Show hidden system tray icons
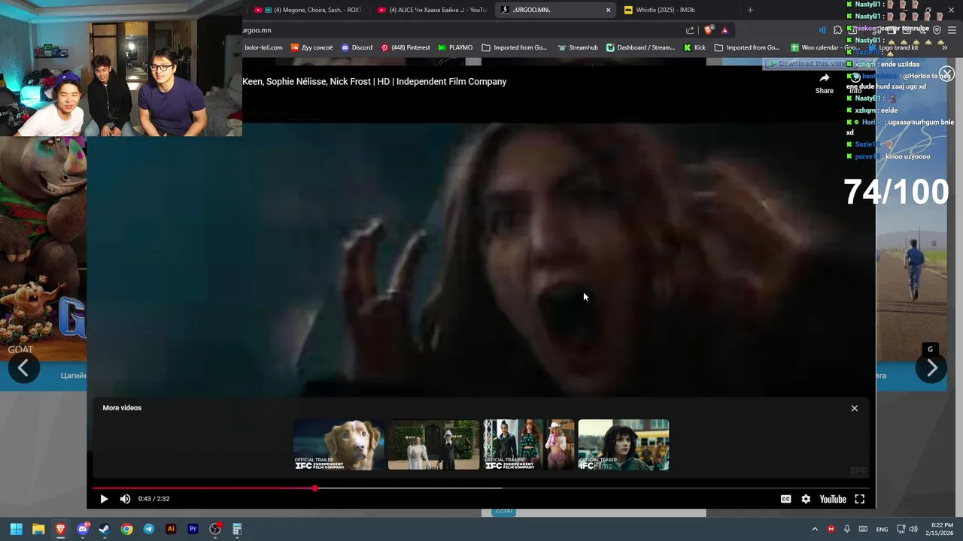The width and height of the screenshot is (963, 541). tap(814, 529)
